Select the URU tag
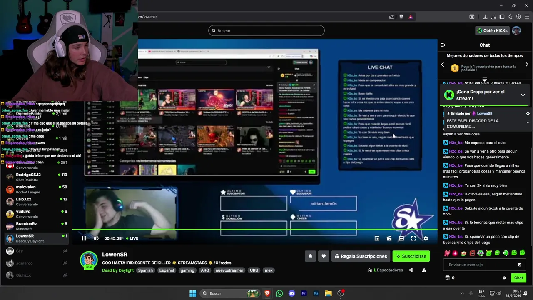Viewport: 533px width, 300px height. tap(254, 270)
